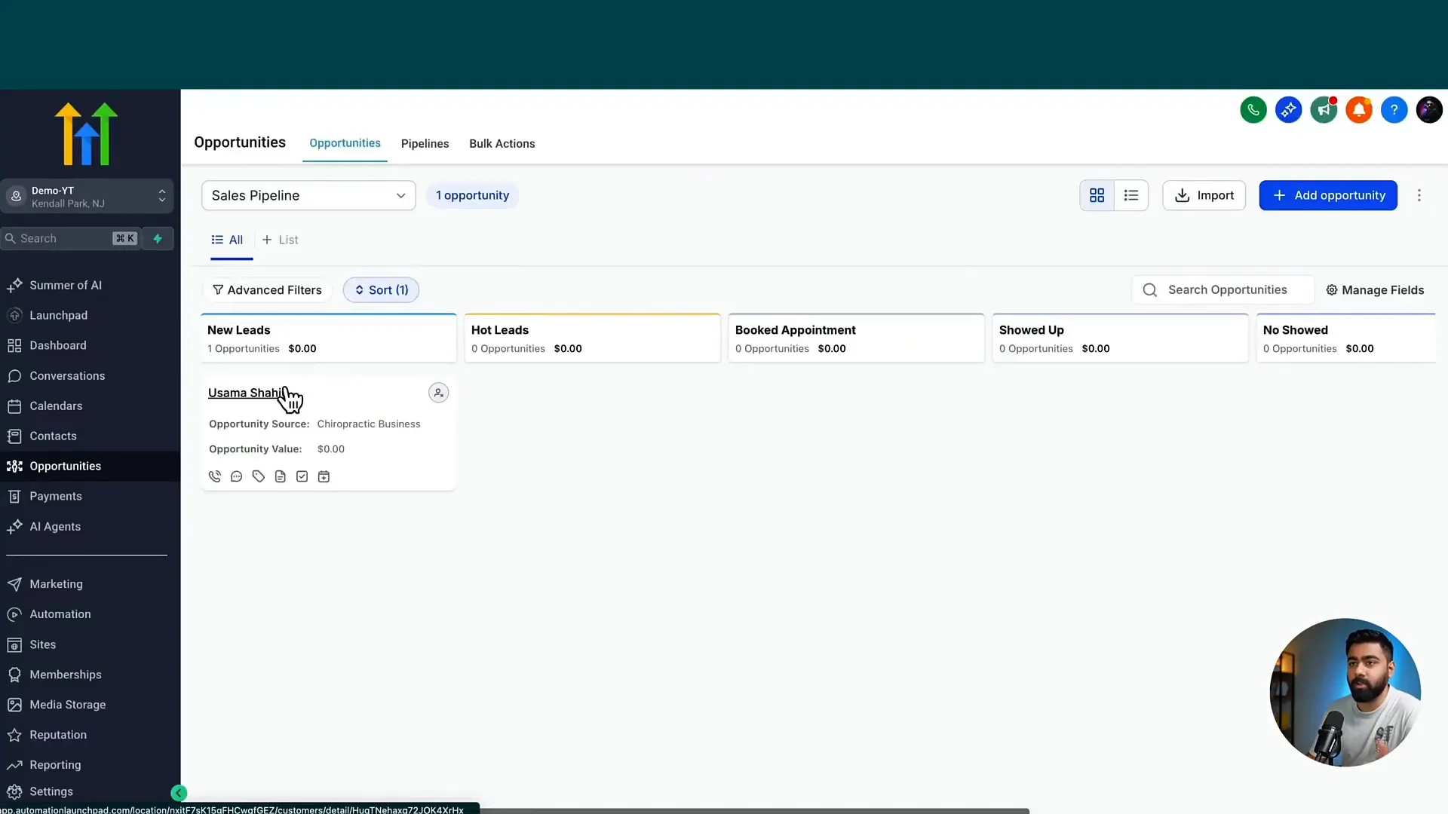Open the Demo-YT account switcher
The image size is (1448, 814).
coord(87,196)
